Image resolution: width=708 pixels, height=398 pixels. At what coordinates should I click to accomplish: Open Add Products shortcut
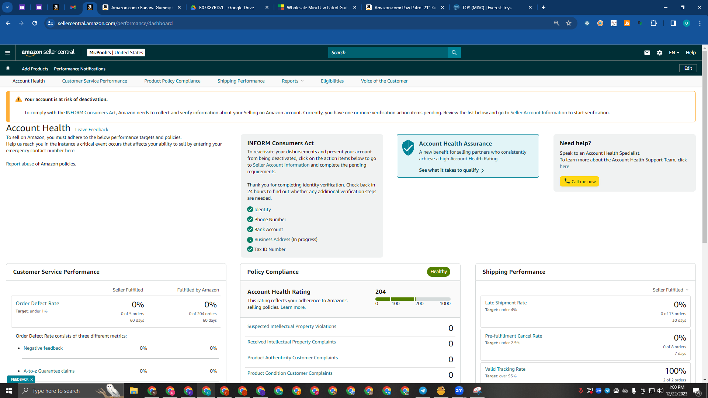pyautogui.click(x=35, y=69)
